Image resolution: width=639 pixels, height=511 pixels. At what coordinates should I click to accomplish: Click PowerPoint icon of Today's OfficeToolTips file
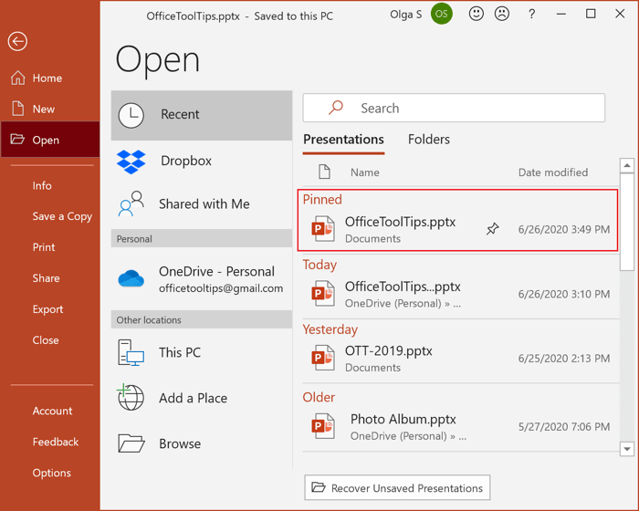click(x=323, y=293)
